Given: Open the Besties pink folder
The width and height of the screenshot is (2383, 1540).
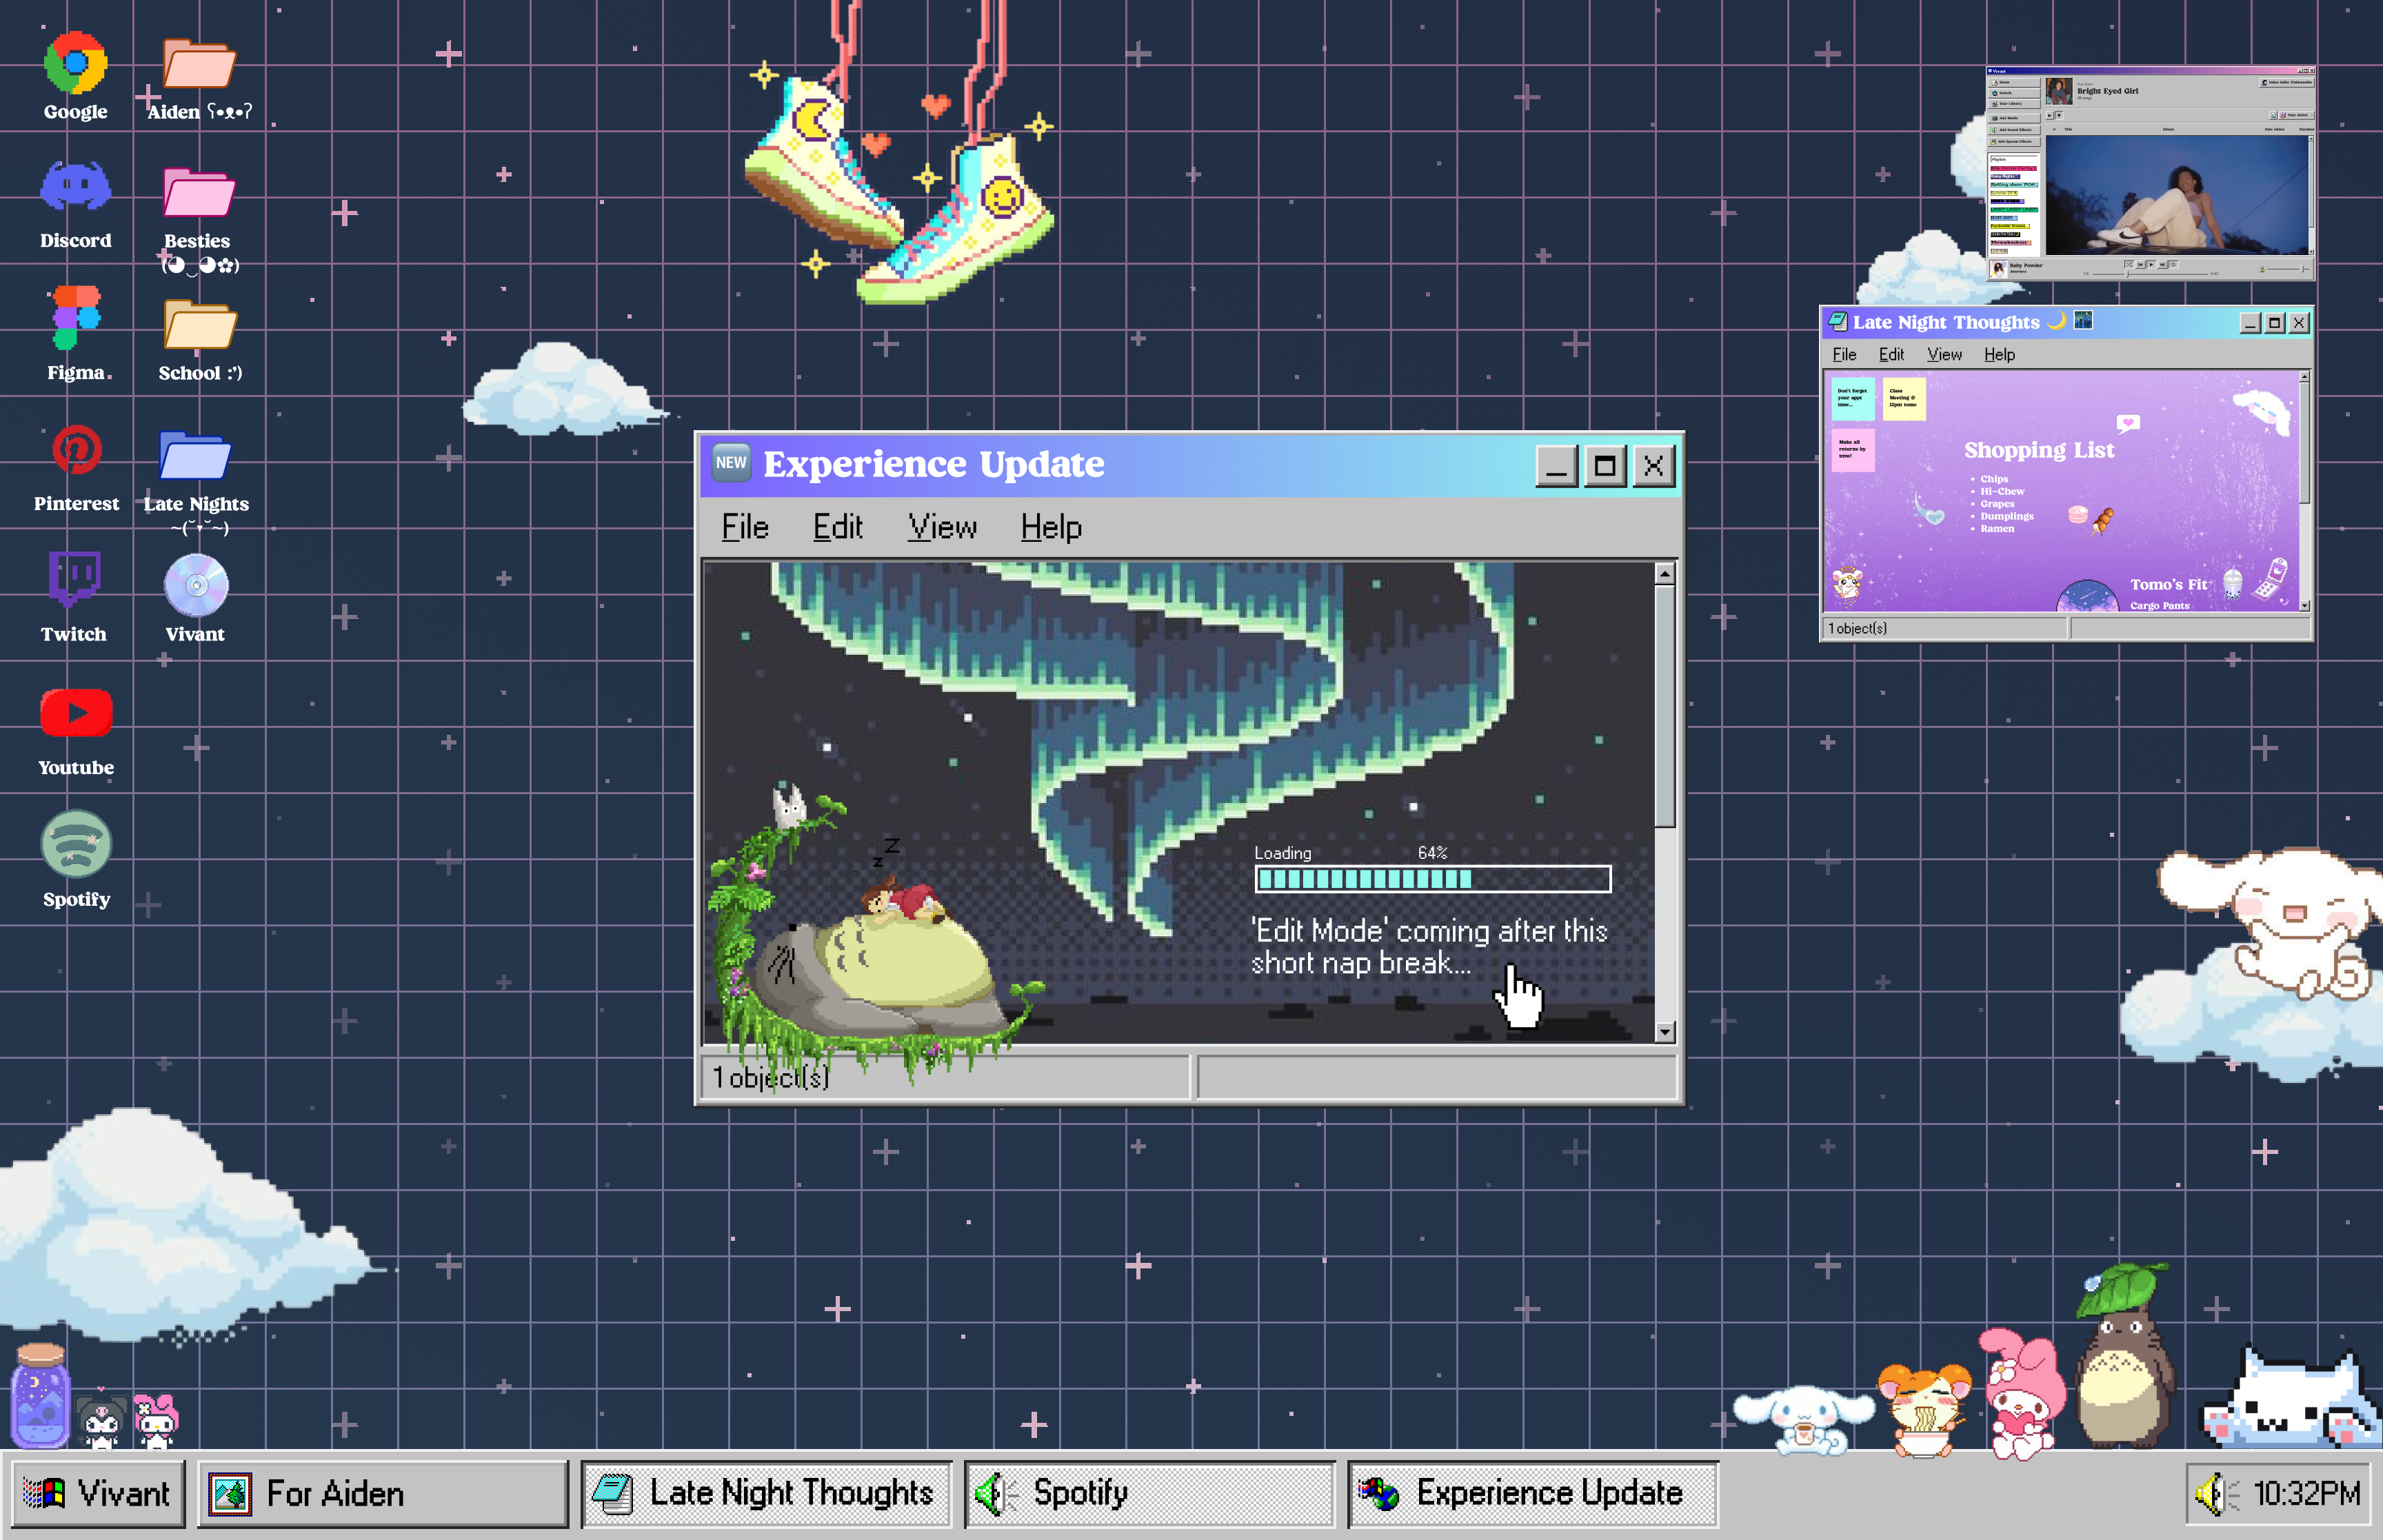Looking at the screenshot, I should point(198,193).
